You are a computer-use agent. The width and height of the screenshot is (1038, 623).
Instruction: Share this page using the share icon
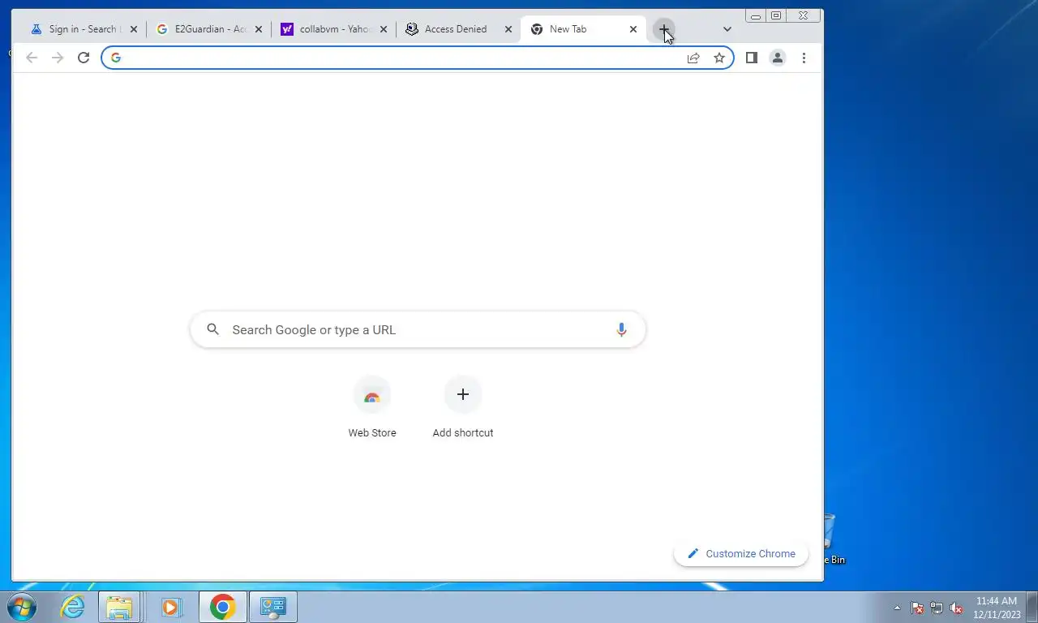[x=693, y=58]
